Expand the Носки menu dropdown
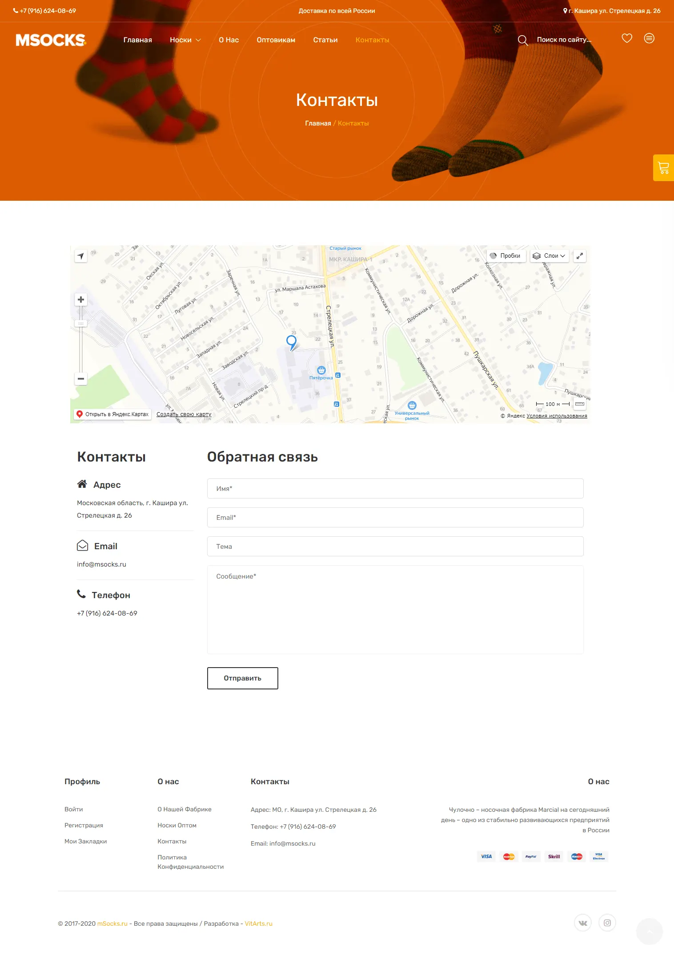674x956 pixels. pos(185,40)
